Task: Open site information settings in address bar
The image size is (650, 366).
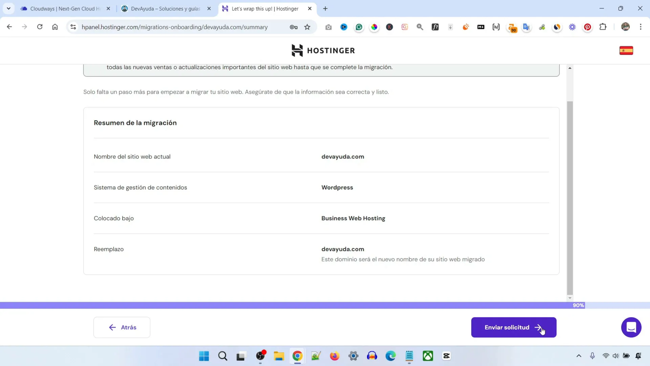Action: point(73,27)
